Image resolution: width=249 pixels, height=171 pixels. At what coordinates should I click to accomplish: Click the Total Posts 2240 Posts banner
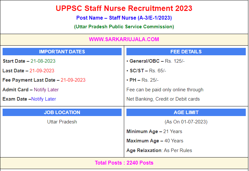coord(124,163)
